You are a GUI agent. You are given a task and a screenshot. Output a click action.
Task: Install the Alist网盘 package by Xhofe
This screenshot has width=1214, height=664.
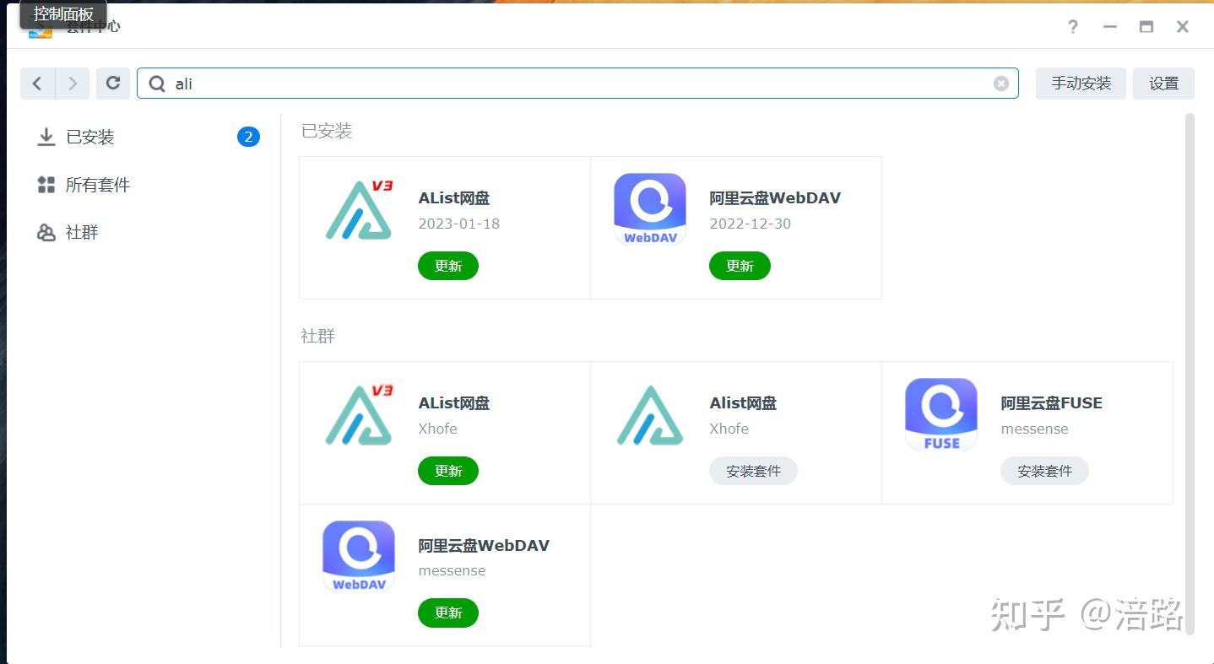[753, 471]
